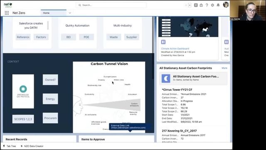Click the dashboard icon under the map
The width and height of the screenshot is (266, 150).
click(x=163, y=42)
